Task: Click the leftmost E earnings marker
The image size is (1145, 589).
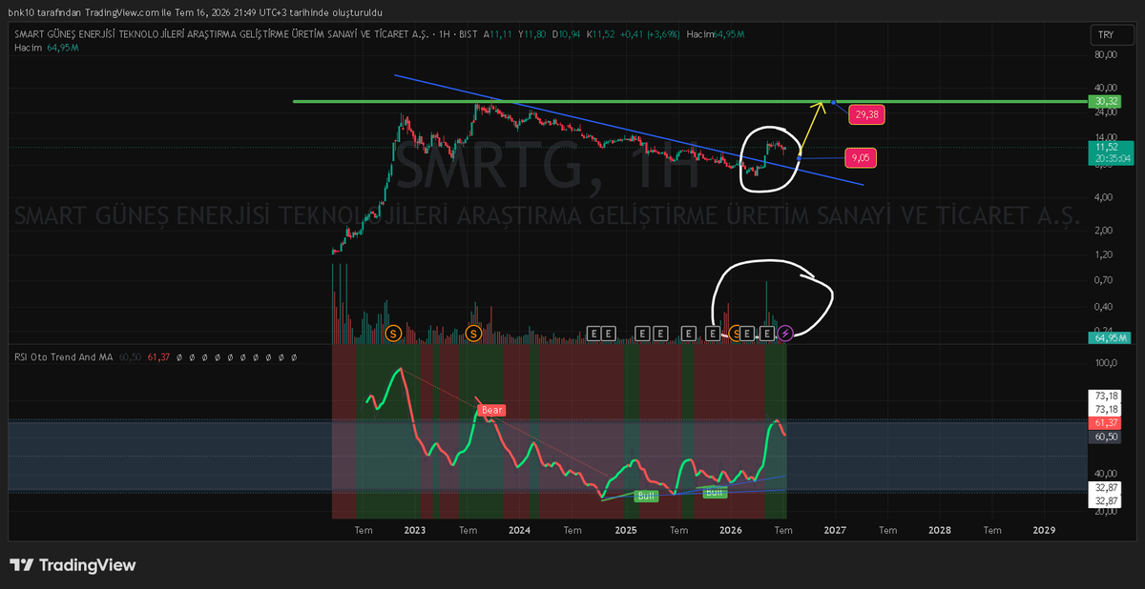Action: pos(593,334)
